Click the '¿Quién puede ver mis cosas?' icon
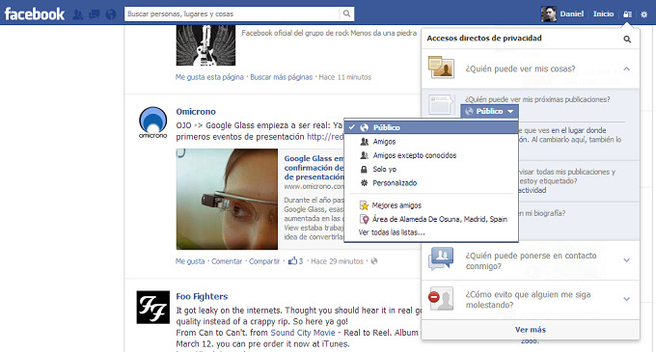The height and width of the screenshot is (352, 656). click(x=442, y=68)
